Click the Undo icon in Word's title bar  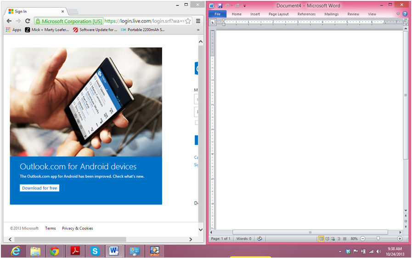[227, 6]
